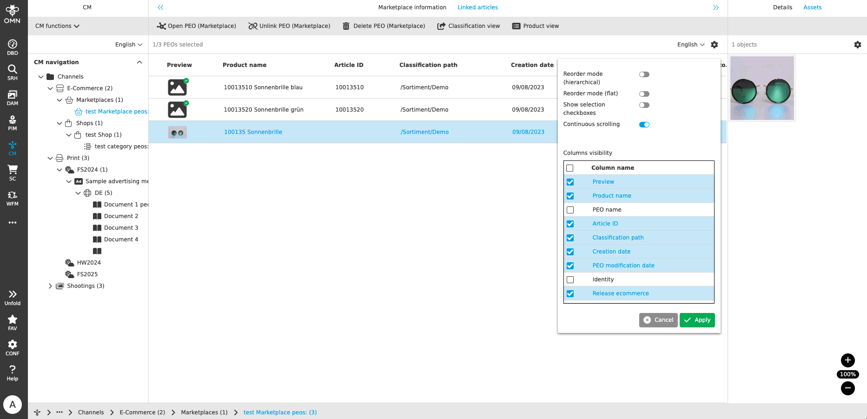This screenshot has width=867, height=419.
Task: Collapse the Channels tree node
Action: [41, 77]
